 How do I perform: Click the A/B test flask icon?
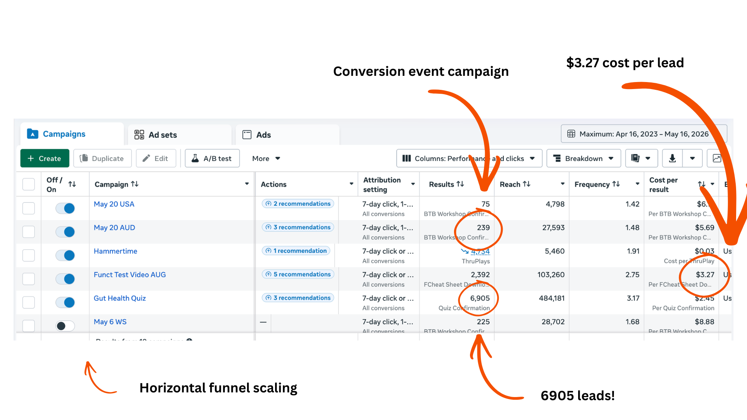195,158
